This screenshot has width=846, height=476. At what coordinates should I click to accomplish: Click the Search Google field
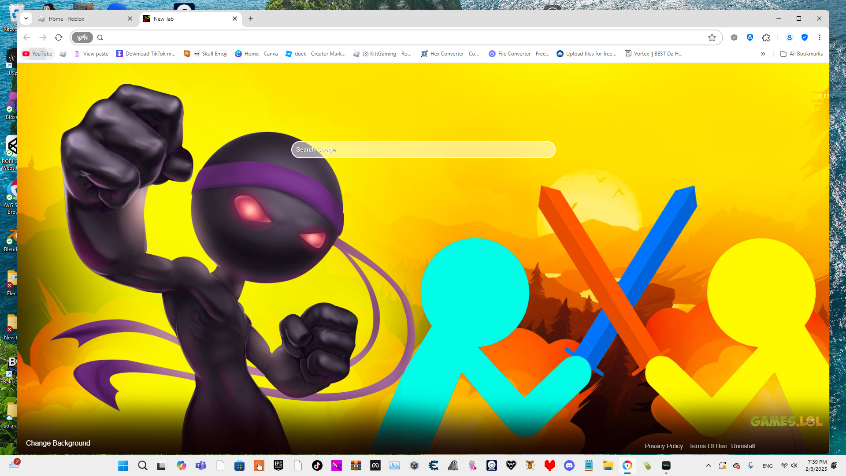tap(423, 150)
